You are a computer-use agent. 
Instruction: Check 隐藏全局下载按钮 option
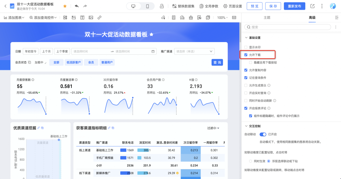point(250,63)
